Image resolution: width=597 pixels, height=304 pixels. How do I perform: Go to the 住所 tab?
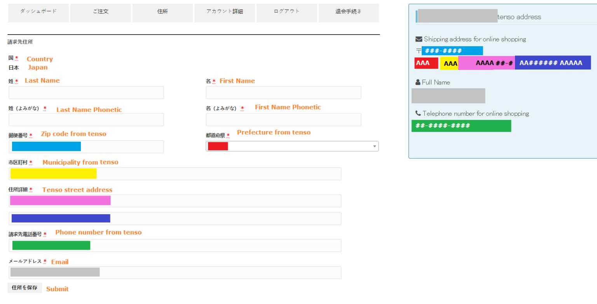(x=162, y=12)
